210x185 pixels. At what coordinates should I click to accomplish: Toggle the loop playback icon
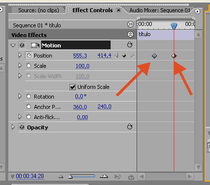click(131, 177)
